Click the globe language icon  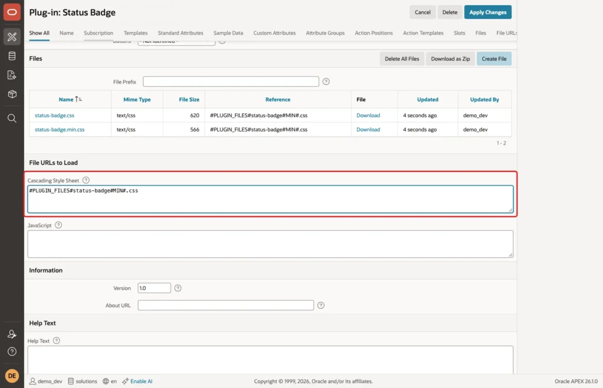coord(106,381)
